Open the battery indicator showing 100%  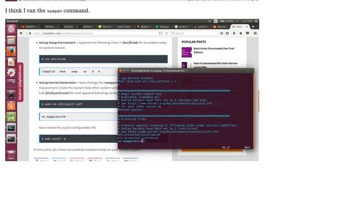pos(226,21)
